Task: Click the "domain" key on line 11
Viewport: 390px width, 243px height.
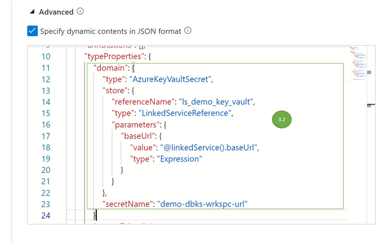Action: point(110,68)
